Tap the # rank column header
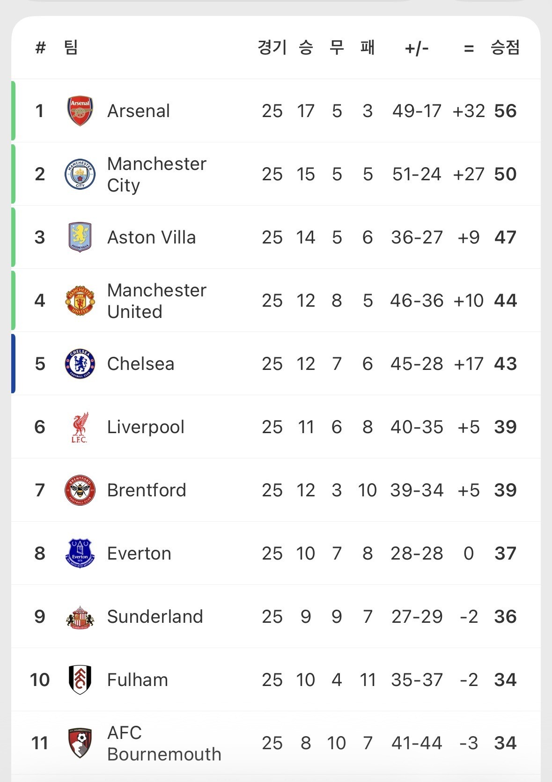This screenshot has width=552, height=782. [40, 47]
